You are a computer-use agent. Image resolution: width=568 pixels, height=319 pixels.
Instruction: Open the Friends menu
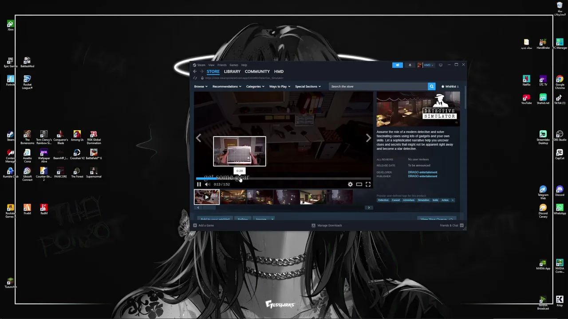click(222, 65)
